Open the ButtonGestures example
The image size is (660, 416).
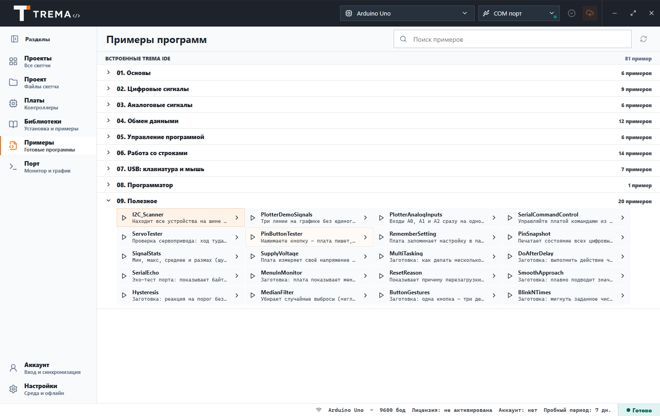click(x=438, y=296)
